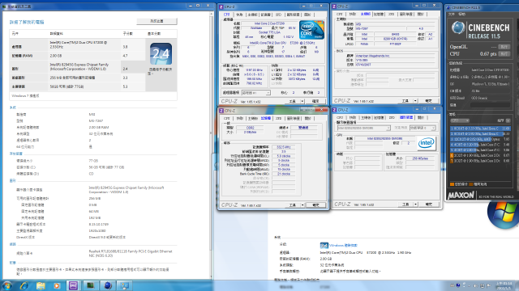Click the details button in Cinebench ranking panel

coord(508,120)
